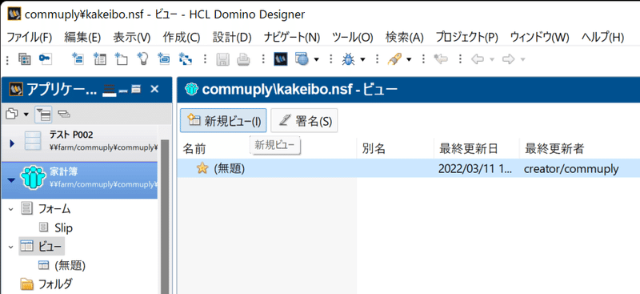Screen dimensions: 640x294
Task: Collapse the 家計簿 application
Action: point(11,180)
